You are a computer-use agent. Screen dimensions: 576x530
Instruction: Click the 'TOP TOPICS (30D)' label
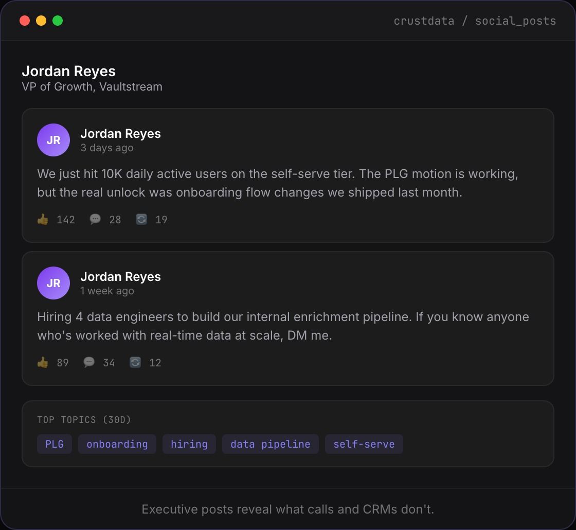click(84, 420)
